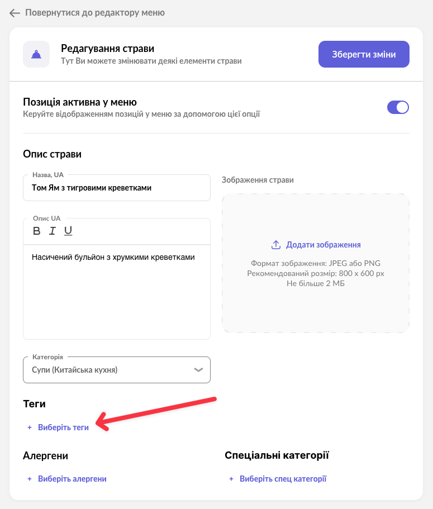Open Виберіть алергени selector
433x509 pixels.
tap(72, 479)
